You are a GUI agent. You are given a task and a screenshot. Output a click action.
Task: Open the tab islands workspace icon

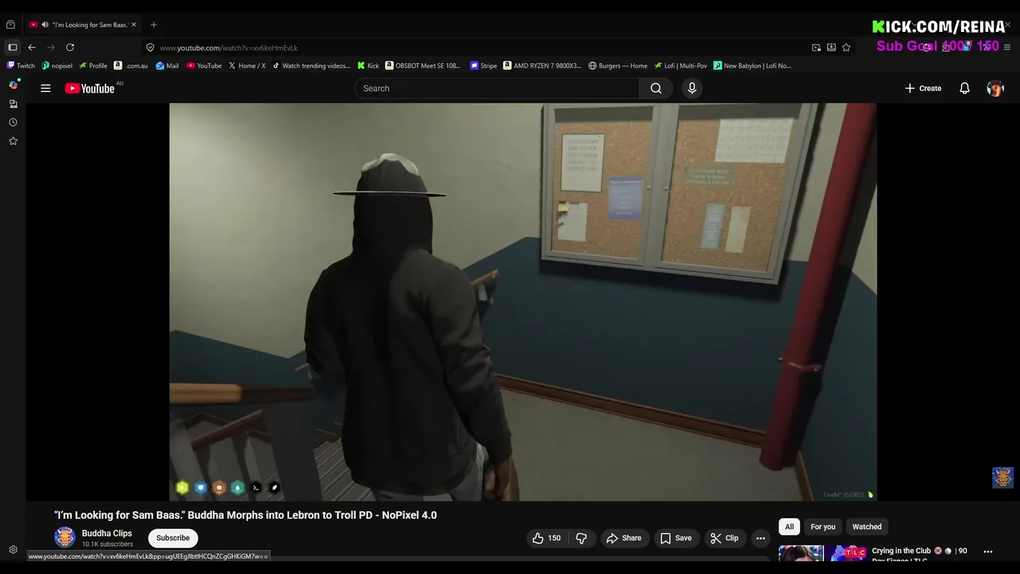coord(10,25)
